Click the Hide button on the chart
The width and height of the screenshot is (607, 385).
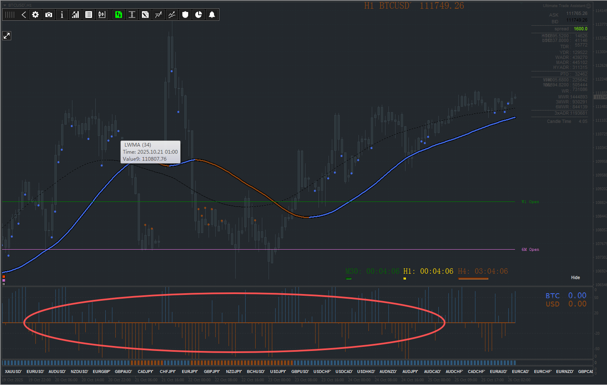pos(575,277)
